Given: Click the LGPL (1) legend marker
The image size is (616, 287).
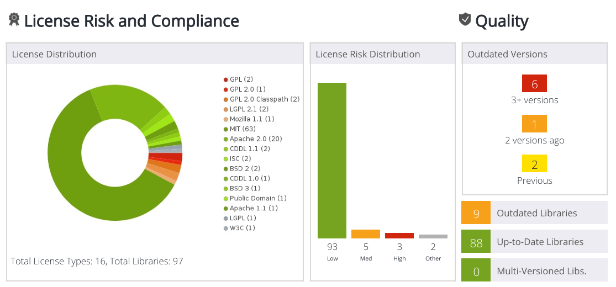Looking at the screenshot, I should 226,218.
